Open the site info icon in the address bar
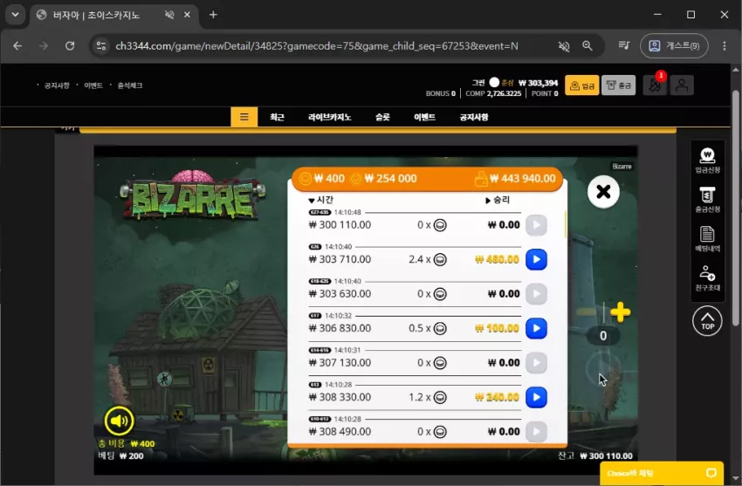Screen dimensions: 742x486 pyautogui.click(x=100, y=46)
